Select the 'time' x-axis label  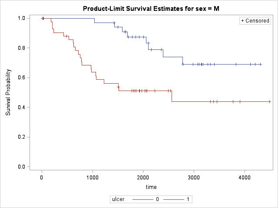(x=151, y=187)
